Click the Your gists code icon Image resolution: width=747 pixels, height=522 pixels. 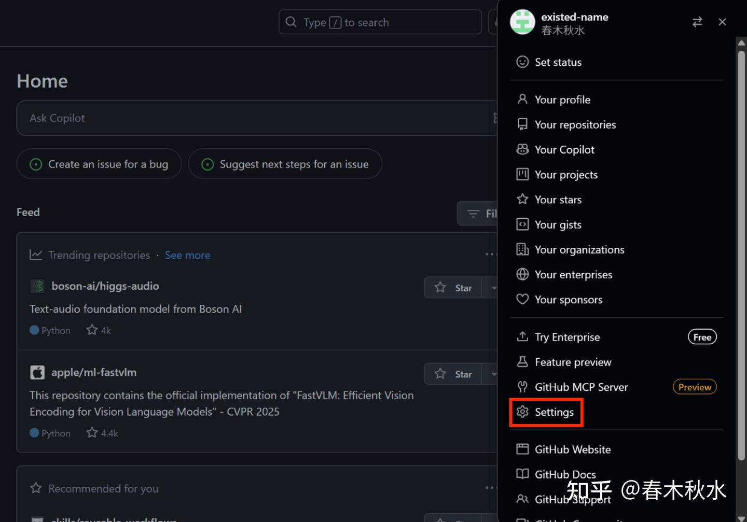(x=522, y=224)
